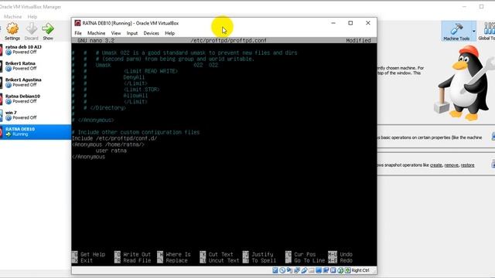Open the VM window's Help menu

pos(169,33)
